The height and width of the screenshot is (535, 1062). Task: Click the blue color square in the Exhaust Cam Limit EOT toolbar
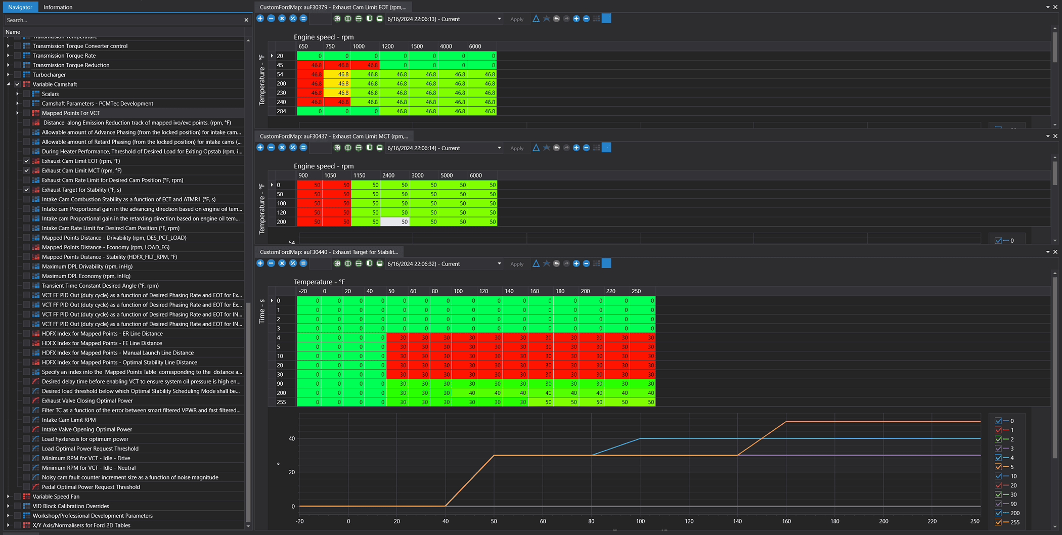click(x=606, y=19)
